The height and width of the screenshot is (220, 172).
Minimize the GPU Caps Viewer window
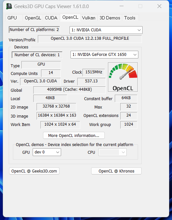tap(122, 6)
